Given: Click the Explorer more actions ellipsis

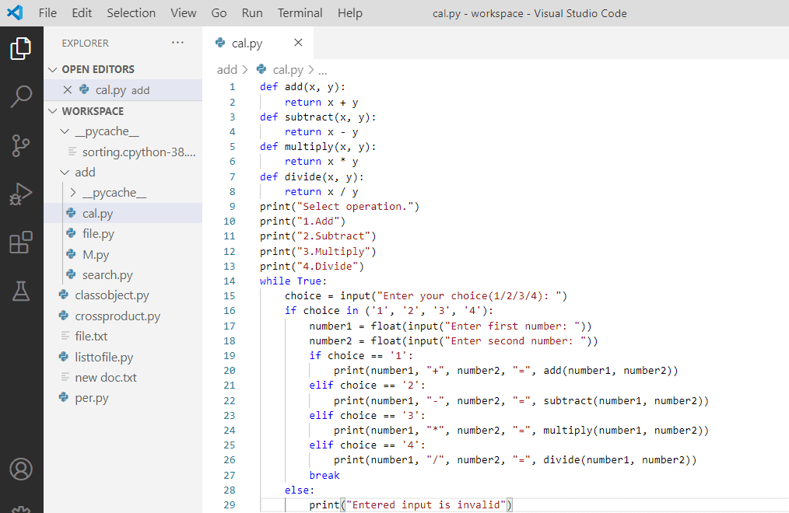Looking at the screenshot, I should (178, 43).
